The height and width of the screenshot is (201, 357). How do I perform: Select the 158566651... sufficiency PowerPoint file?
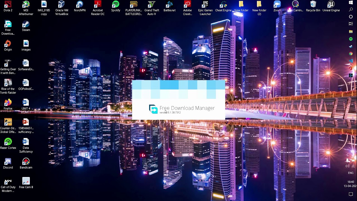coord(26,126)
